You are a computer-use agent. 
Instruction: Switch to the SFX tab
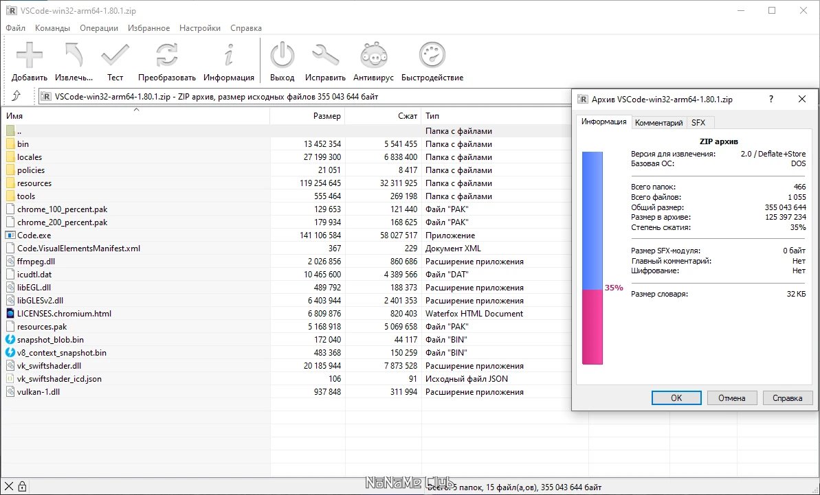coord(698,123)
